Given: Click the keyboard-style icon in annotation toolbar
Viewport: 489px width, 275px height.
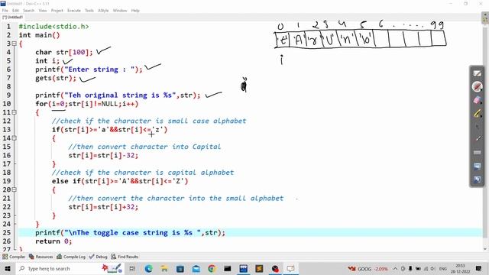Looking at the screenshot, I should click(477, 153).
